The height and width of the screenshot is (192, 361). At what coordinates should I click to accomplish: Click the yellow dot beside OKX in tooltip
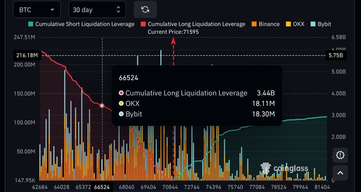click(121, 103)
